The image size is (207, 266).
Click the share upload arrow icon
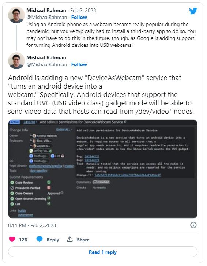click(x=70, y=239)
